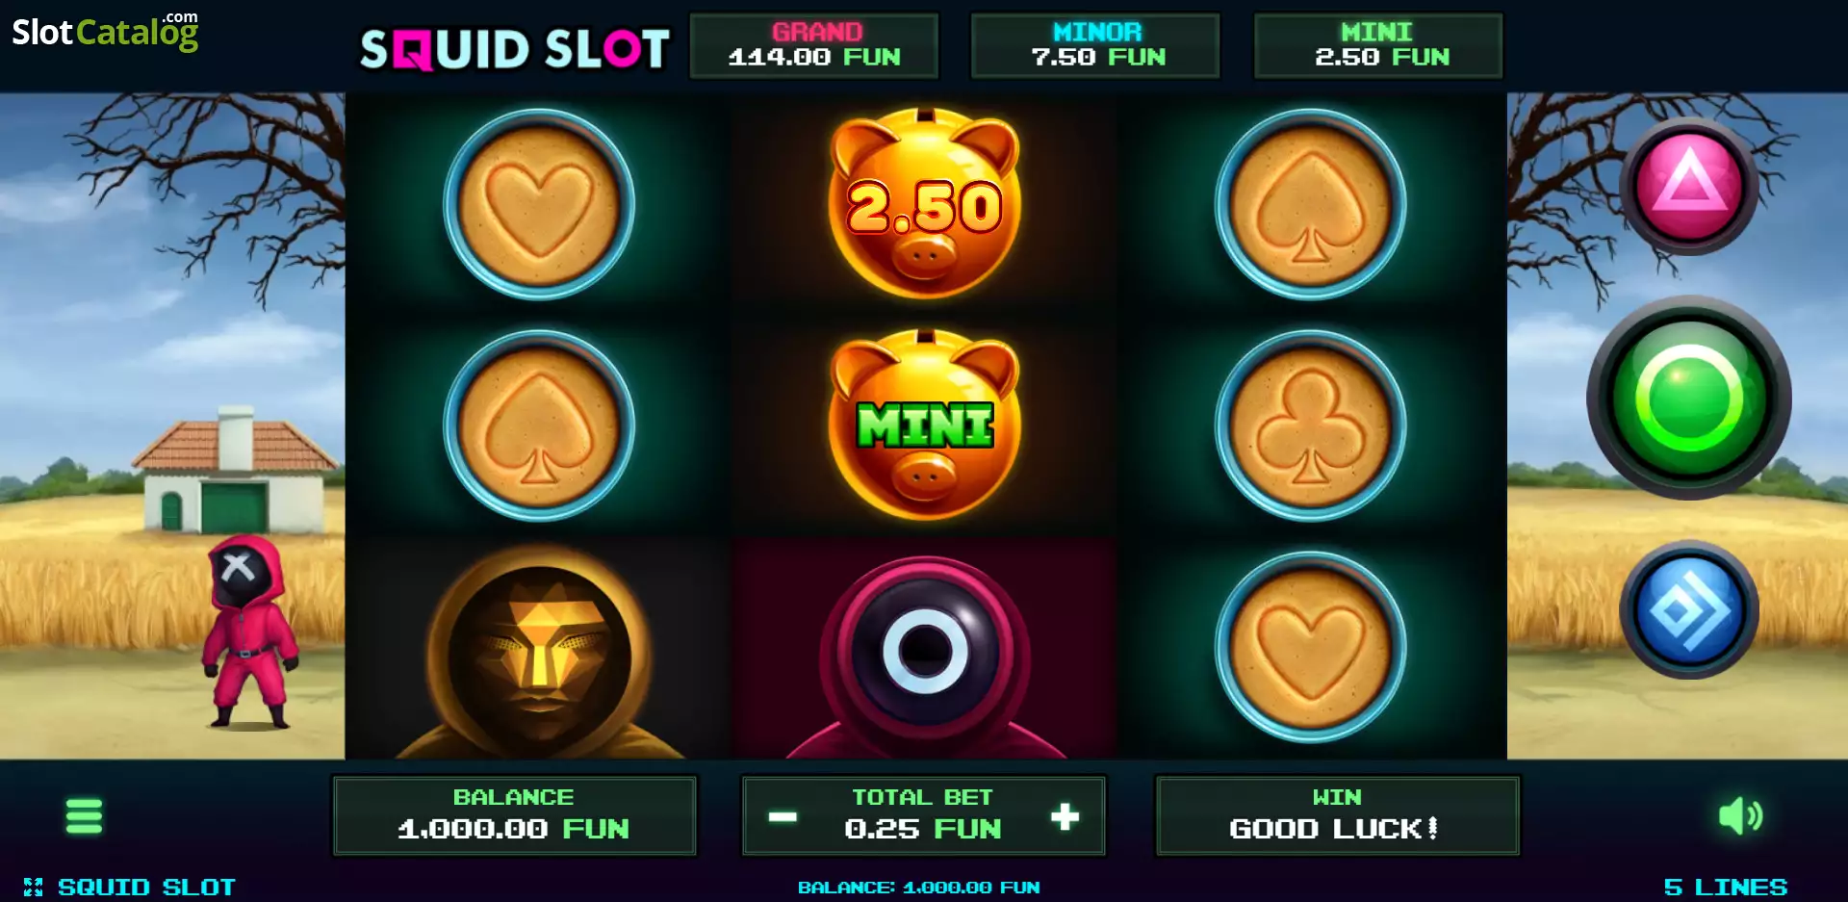Viewport: 1848px width, 902px height.
Task: Click the 5 LINES label
Action: (x=1725, y=887)
